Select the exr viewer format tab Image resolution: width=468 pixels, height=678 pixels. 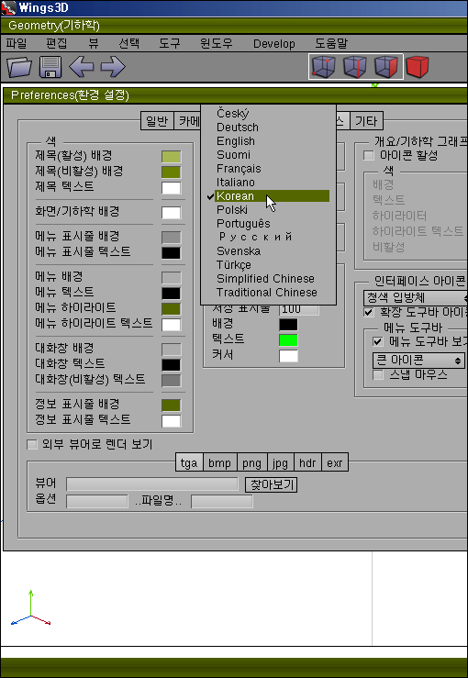click(335, 462)
